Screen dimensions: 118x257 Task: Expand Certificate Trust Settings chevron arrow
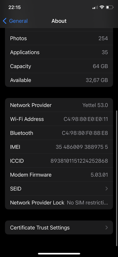pos(106,227)
